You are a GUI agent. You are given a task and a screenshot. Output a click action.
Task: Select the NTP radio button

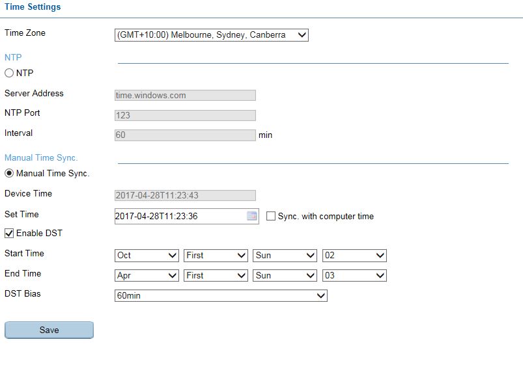9,74
